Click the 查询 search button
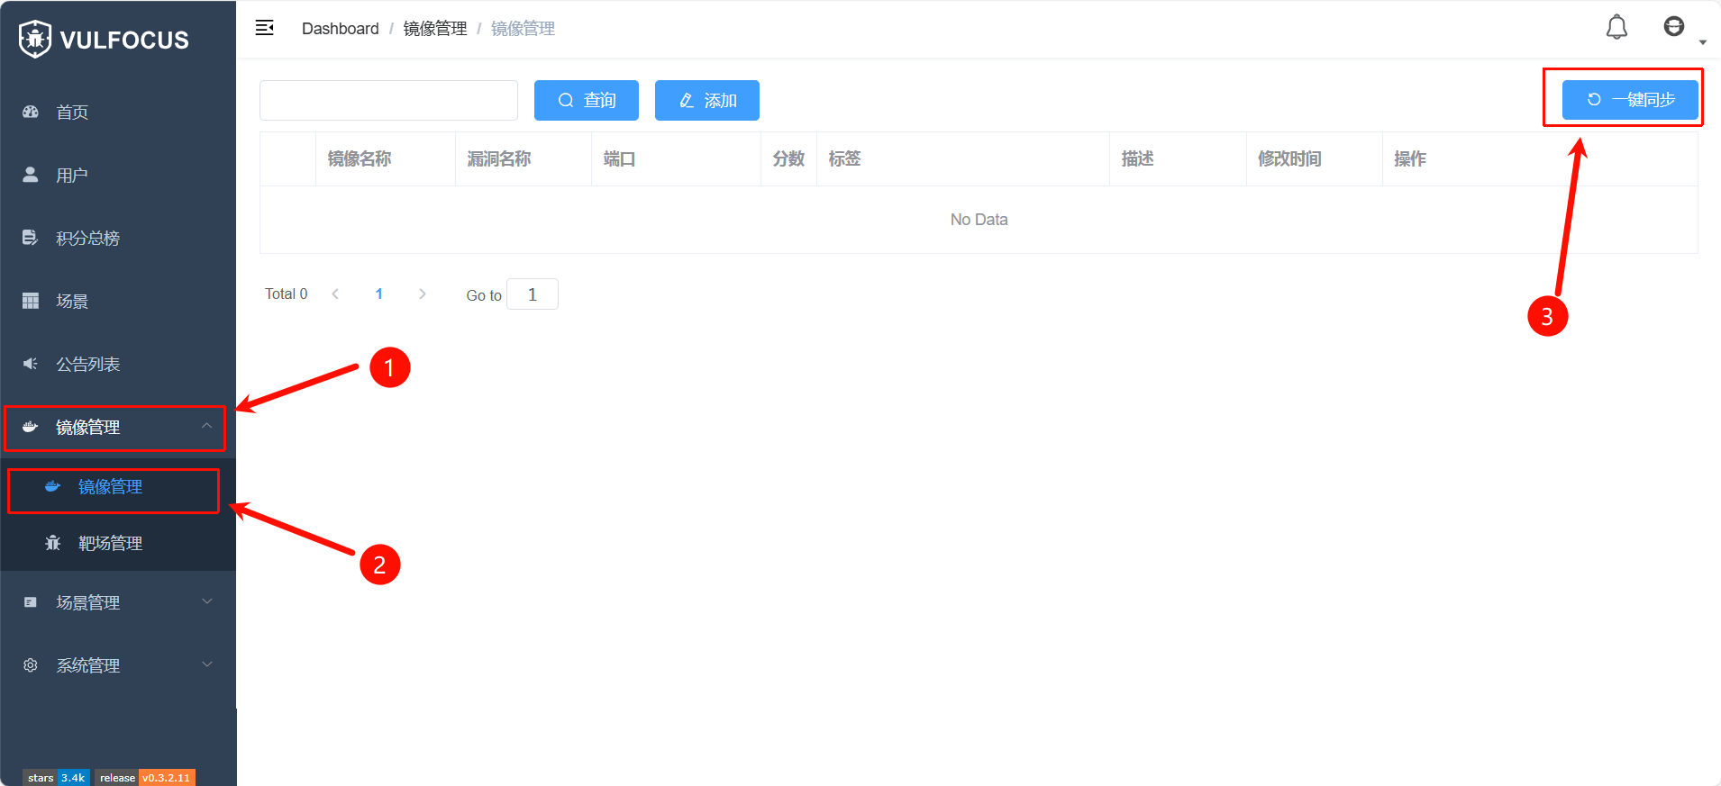This screenshot has width=1721, height=786. click(586, 100)
